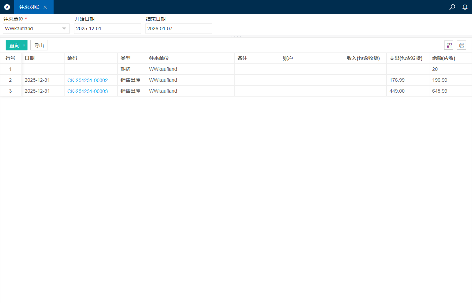Click the 导出 button

(39, 45)
